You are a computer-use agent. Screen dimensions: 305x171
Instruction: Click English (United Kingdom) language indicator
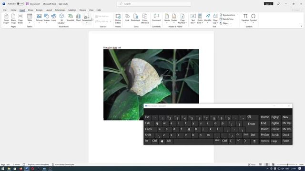point(38,165)
